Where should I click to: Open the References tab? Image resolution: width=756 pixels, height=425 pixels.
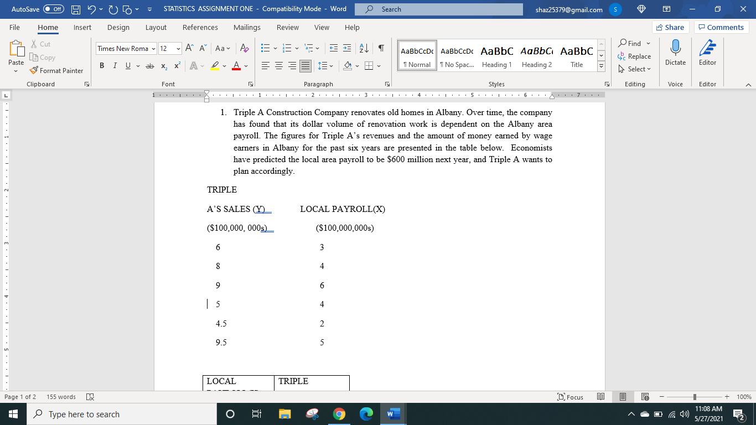coord(200,27)
